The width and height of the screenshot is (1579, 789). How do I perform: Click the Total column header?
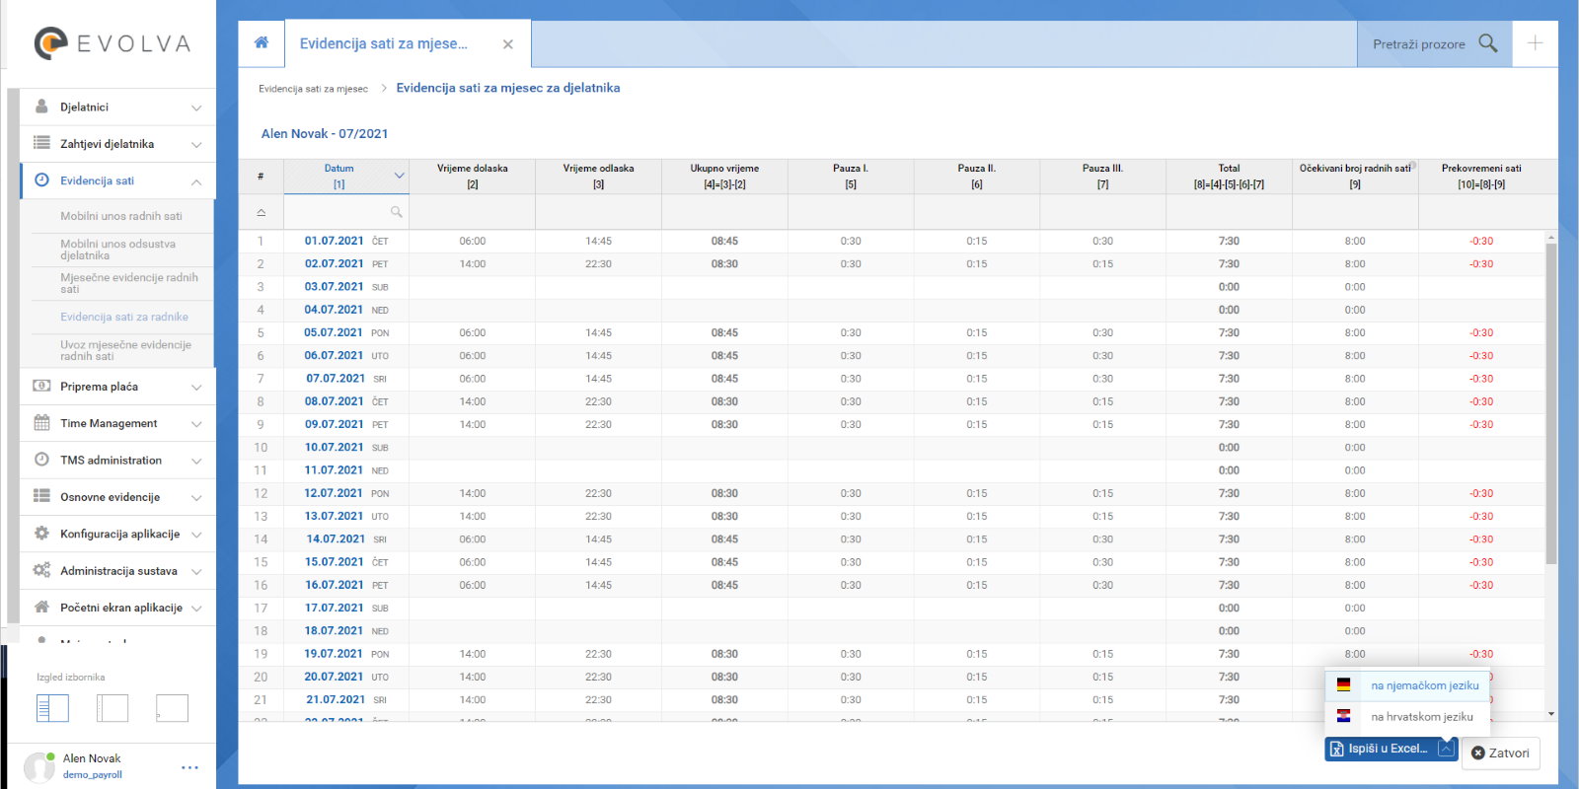point(1229,177)
